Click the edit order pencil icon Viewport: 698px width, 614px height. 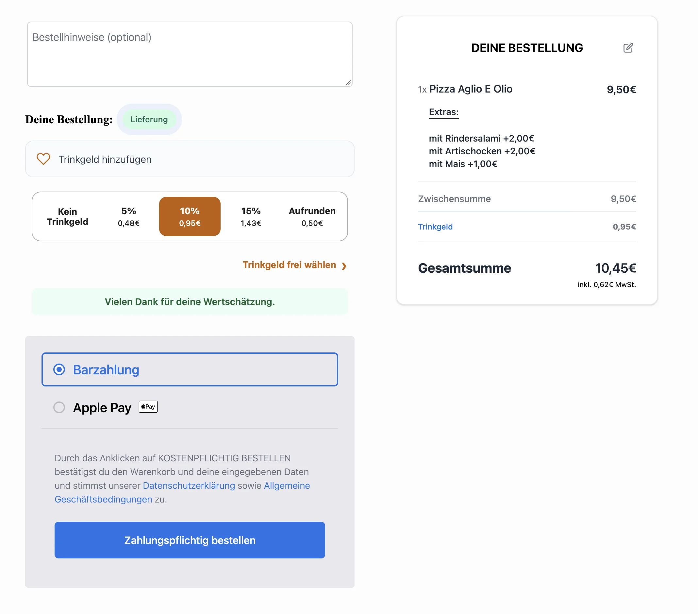[628, 48]
